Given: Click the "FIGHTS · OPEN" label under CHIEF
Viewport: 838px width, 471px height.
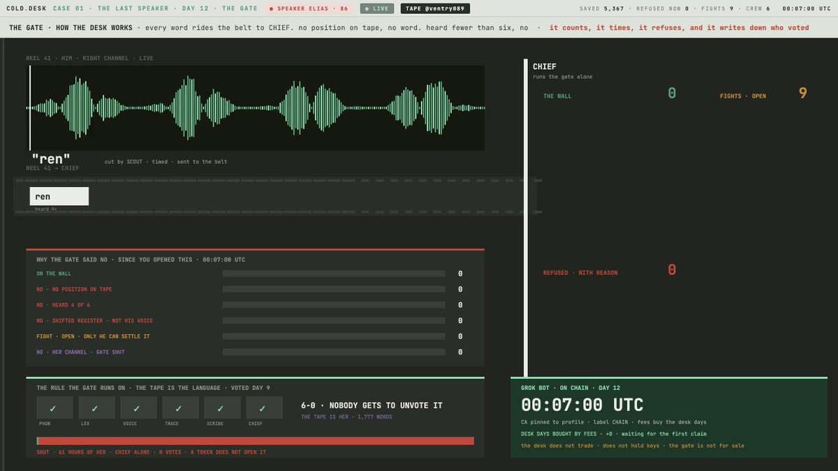Looking at the screenshot, I should [743, 96].
